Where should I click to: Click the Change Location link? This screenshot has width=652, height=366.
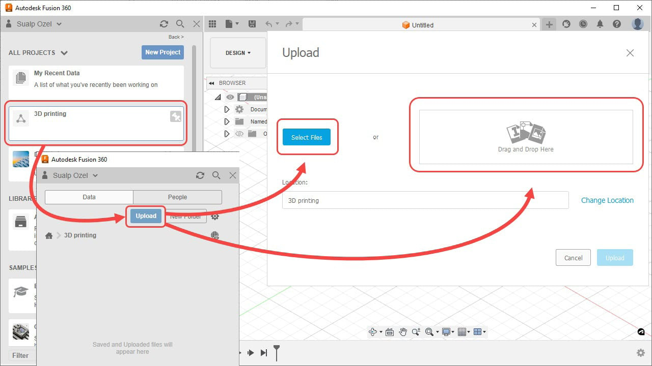coord(607,200)
